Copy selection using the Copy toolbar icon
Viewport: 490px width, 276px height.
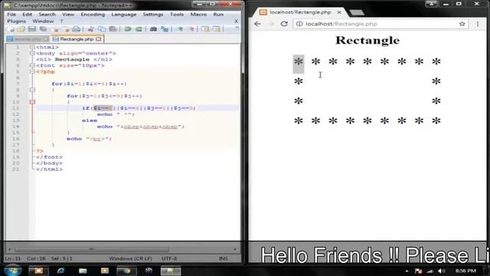coord(102,29)
